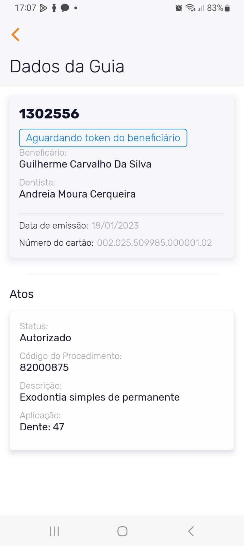Tap the battery status icon
244x546 pixels.
(227, 8)
